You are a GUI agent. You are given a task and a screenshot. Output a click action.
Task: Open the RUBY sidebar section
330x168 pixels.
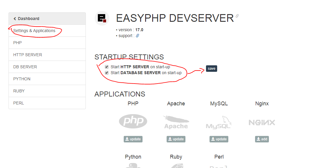(47, 91)
